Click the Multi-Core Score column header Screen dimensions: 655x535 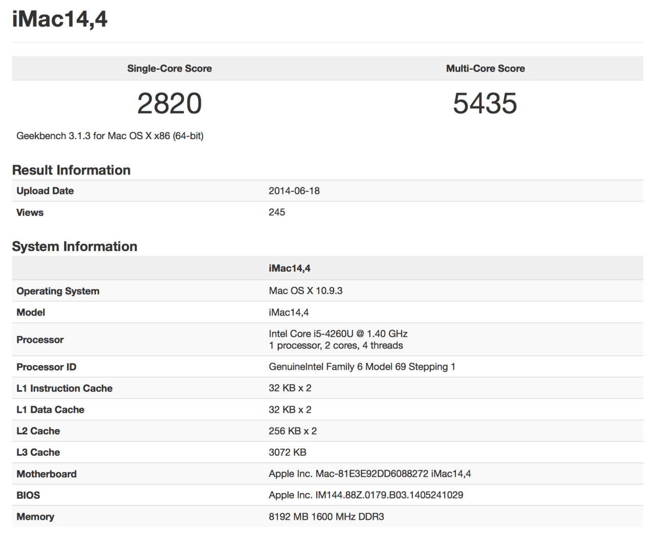(485, 69)
